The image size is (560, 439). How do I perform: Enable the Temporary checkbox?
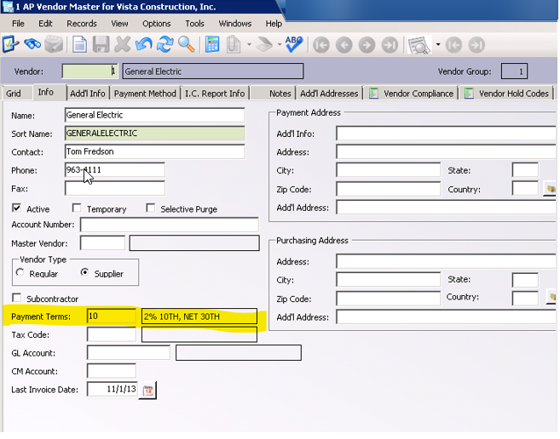point(77,208)
